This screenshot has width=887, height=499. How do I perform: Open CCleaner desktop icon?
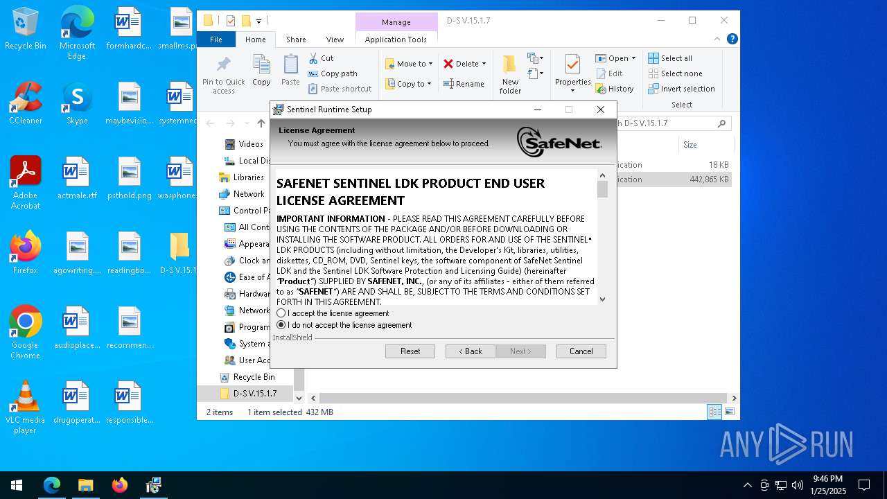pyautogui.click(x=26, y=104)
